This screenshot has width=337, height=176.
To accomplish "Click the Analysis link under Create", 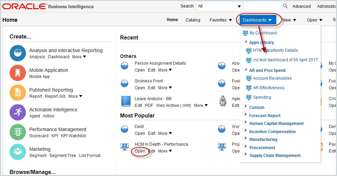I will (x=37, y=57).
